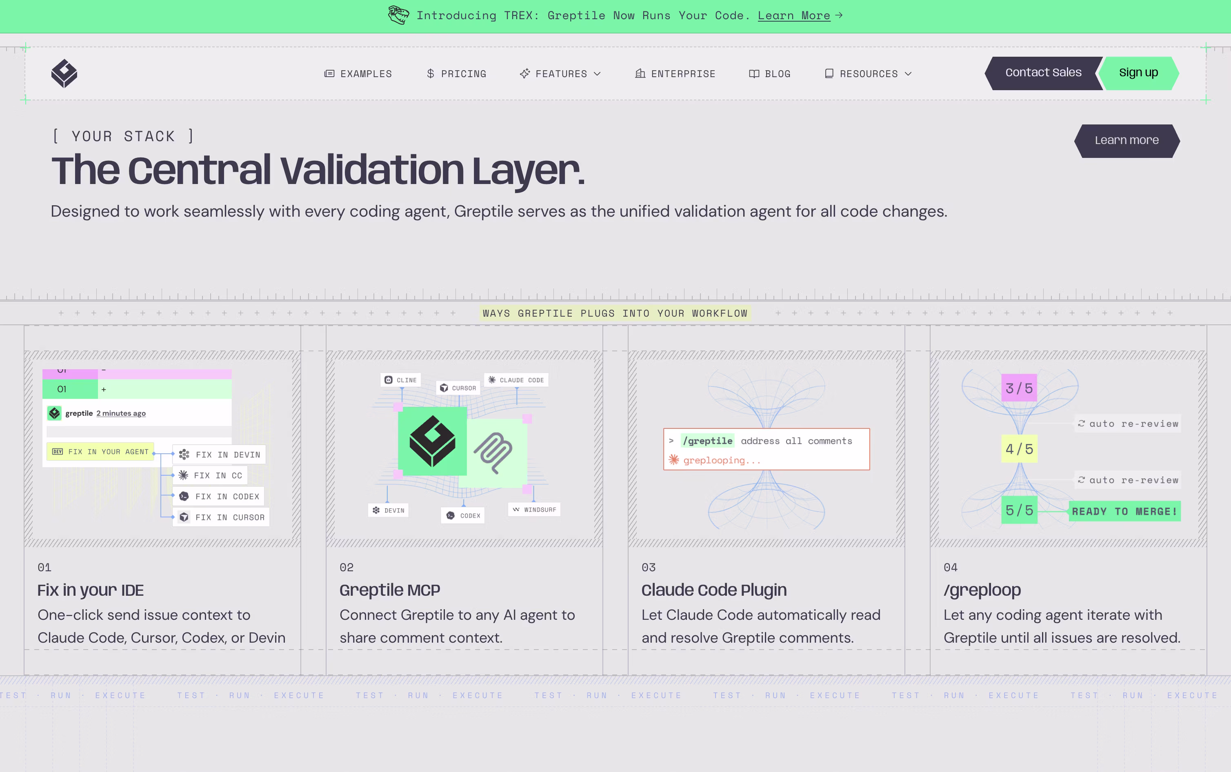Viewport: 1231px width, 772px height.
Task: Click the dollar sign Pricing icon
Action: tap(431, 73)
